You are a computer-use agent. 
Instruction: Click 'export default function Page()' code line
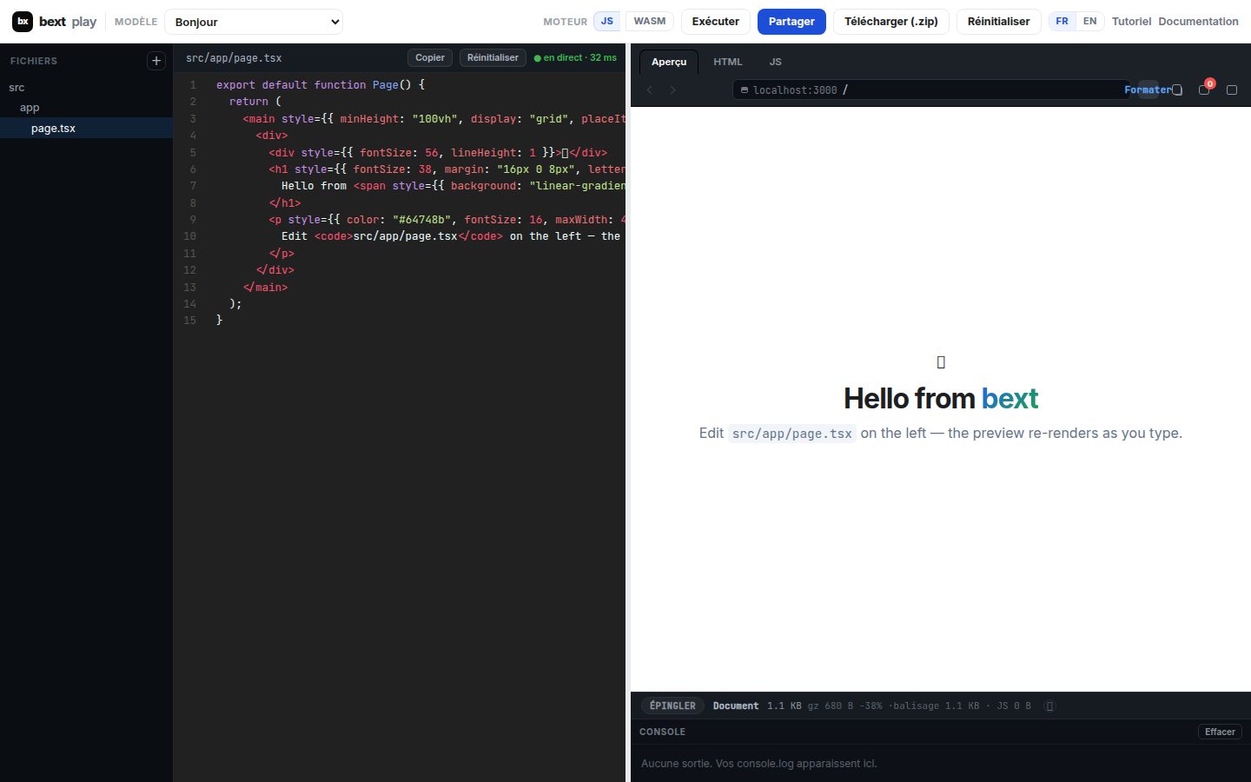pyautogui.click(x=321, y=85)
